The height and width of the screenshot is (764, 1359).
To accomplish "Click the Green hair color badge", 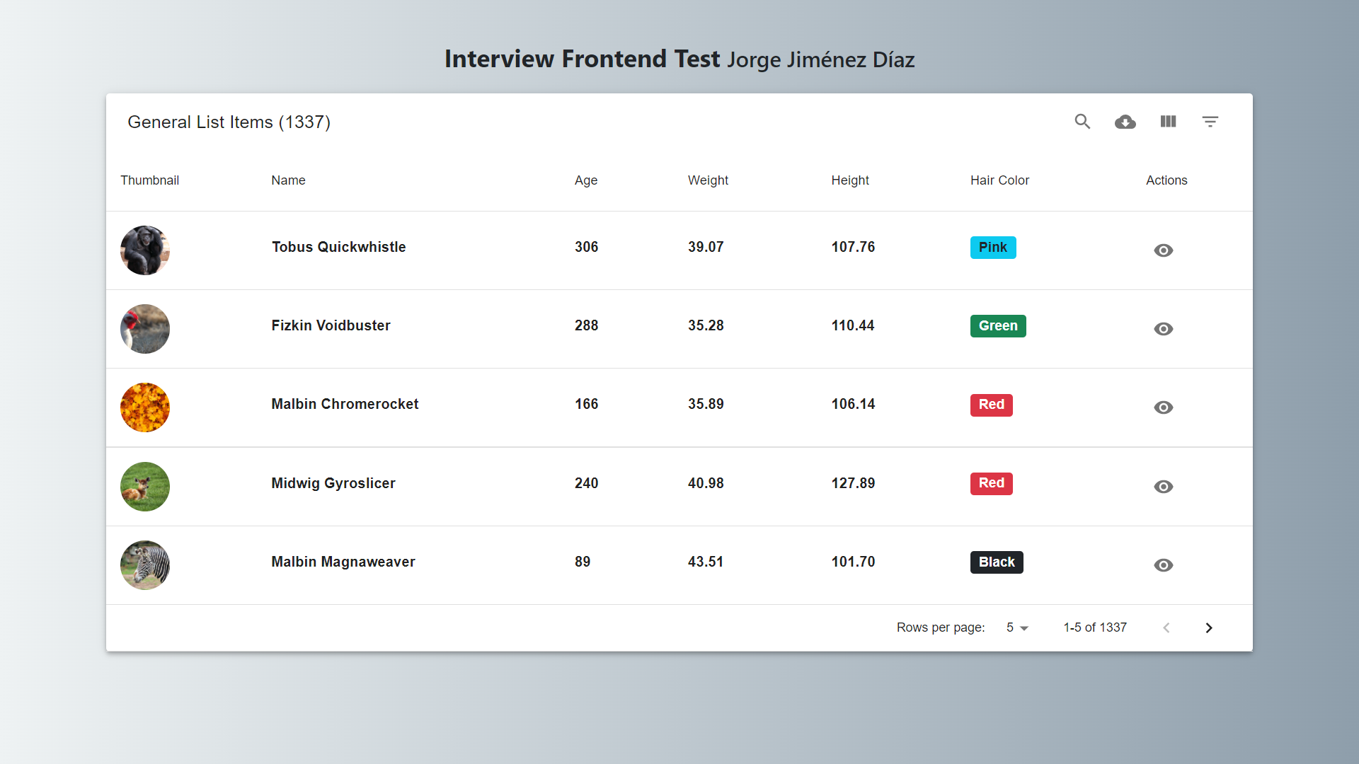I will click(997, 326).
